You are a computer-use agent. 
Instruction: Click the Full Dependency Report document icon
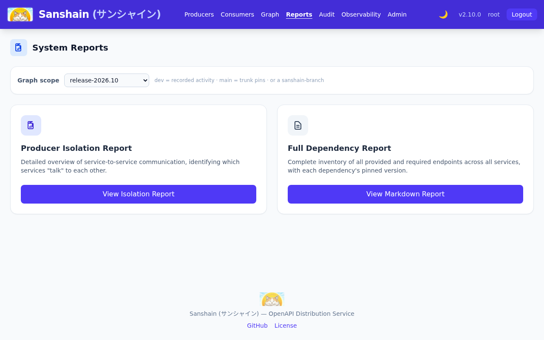(298, 125)
